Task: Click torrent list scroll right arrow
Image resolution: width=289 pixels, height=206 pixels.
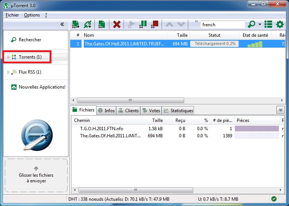Action: [282, 100]
